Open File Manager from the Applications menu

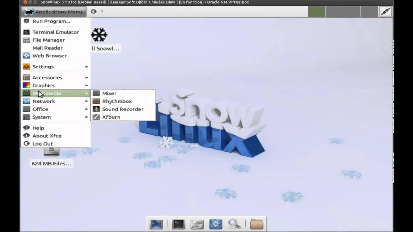(56, 40)
